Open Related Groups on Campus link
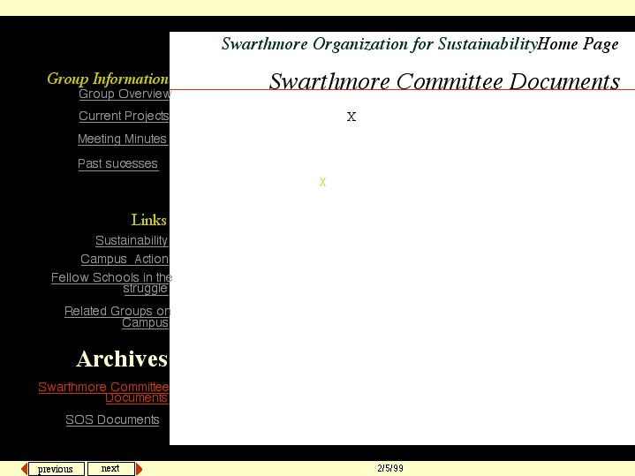Image resolution: width=635 pixels, height=476 pixels. point(117,316)
